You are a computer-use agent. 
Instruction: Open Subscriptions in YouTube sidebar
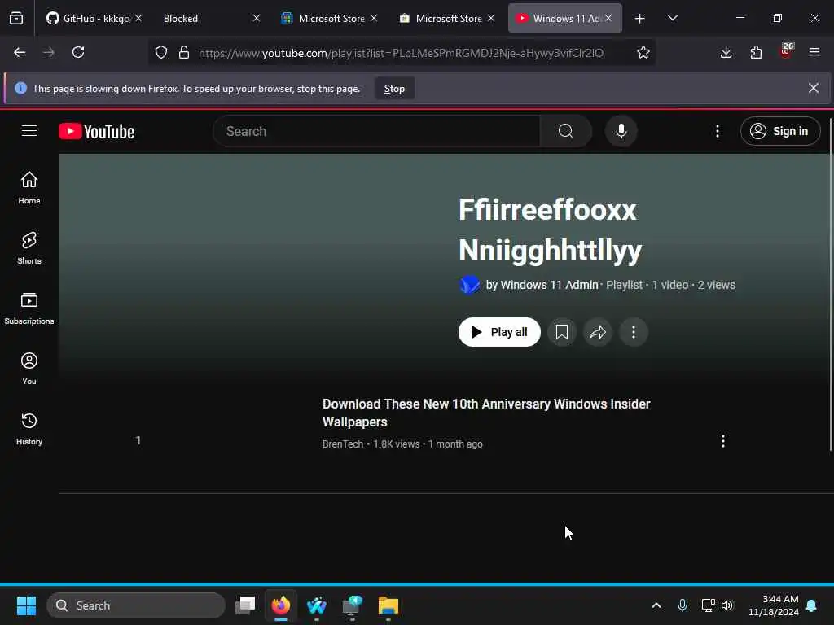pyautogui.click(x=29, y=308)
